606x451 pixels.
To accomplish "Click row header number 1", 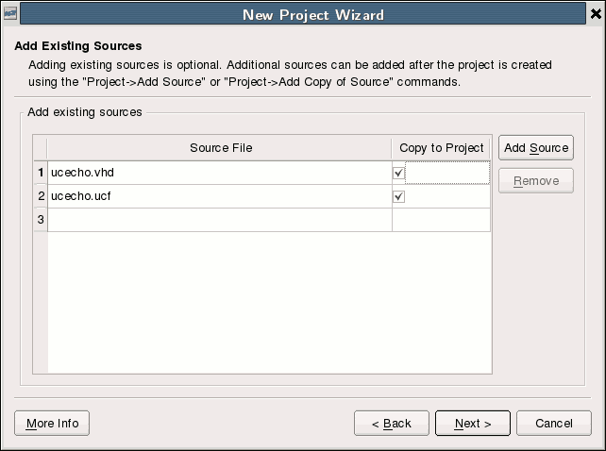I will 41,173.
